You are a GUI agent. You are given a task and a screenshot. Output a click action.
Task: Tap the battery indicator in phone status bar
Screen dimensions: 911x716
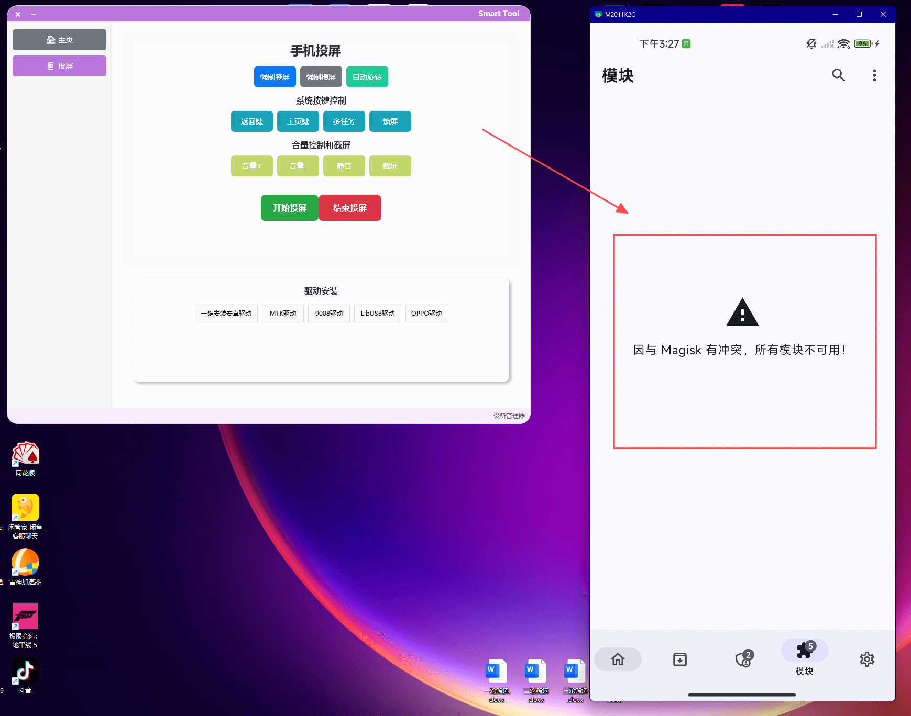click(x=863, y=43)
